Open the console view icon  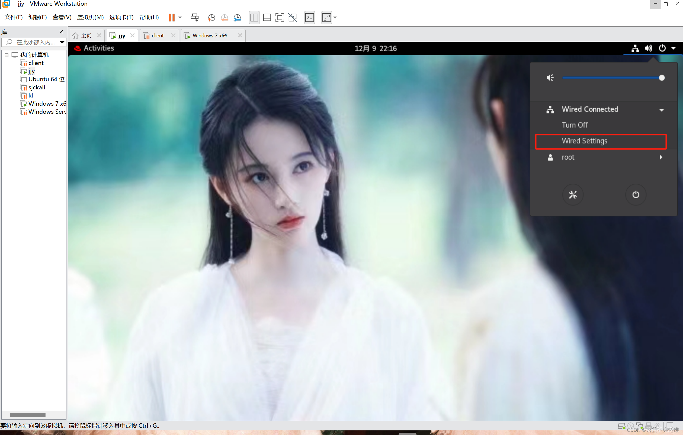[309, 18]
